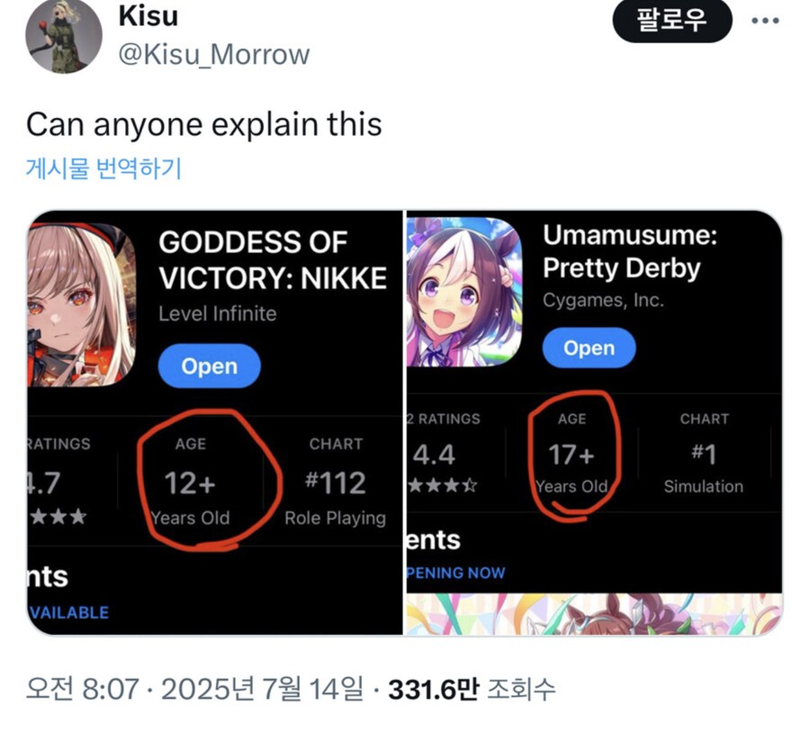Follow Kisu with the 팔로우 button
810x742 pixels.
pos(672,21)
